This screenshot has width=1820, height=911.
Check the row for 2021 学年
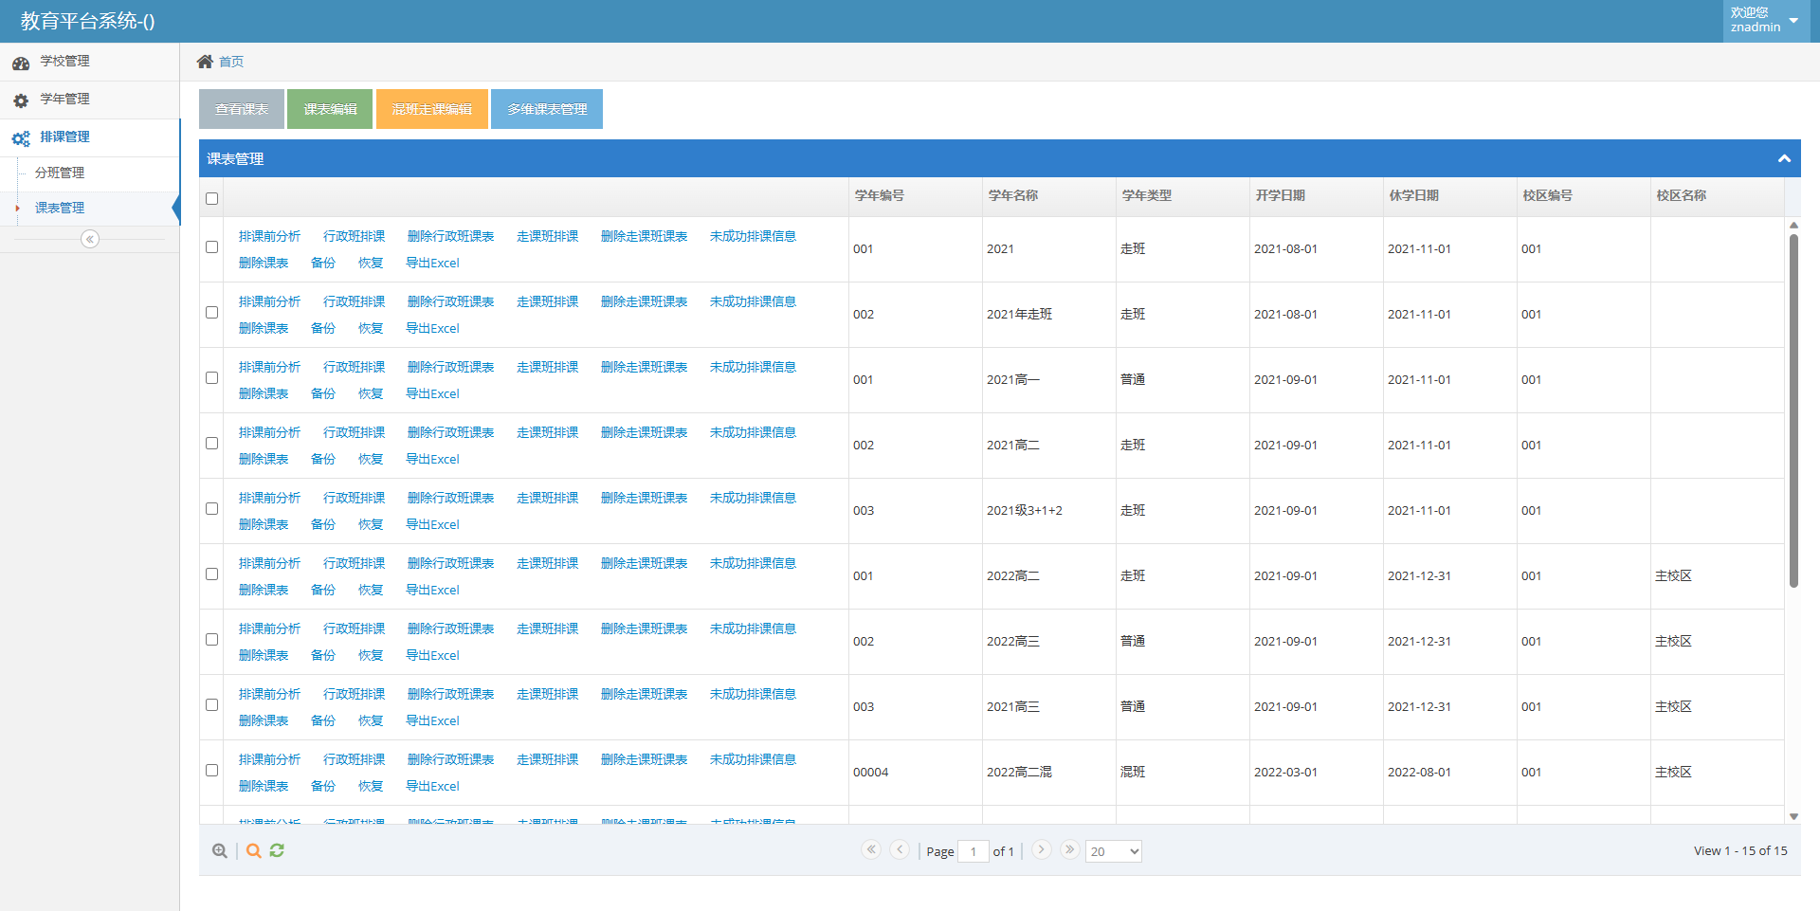(x=212, y=246)
